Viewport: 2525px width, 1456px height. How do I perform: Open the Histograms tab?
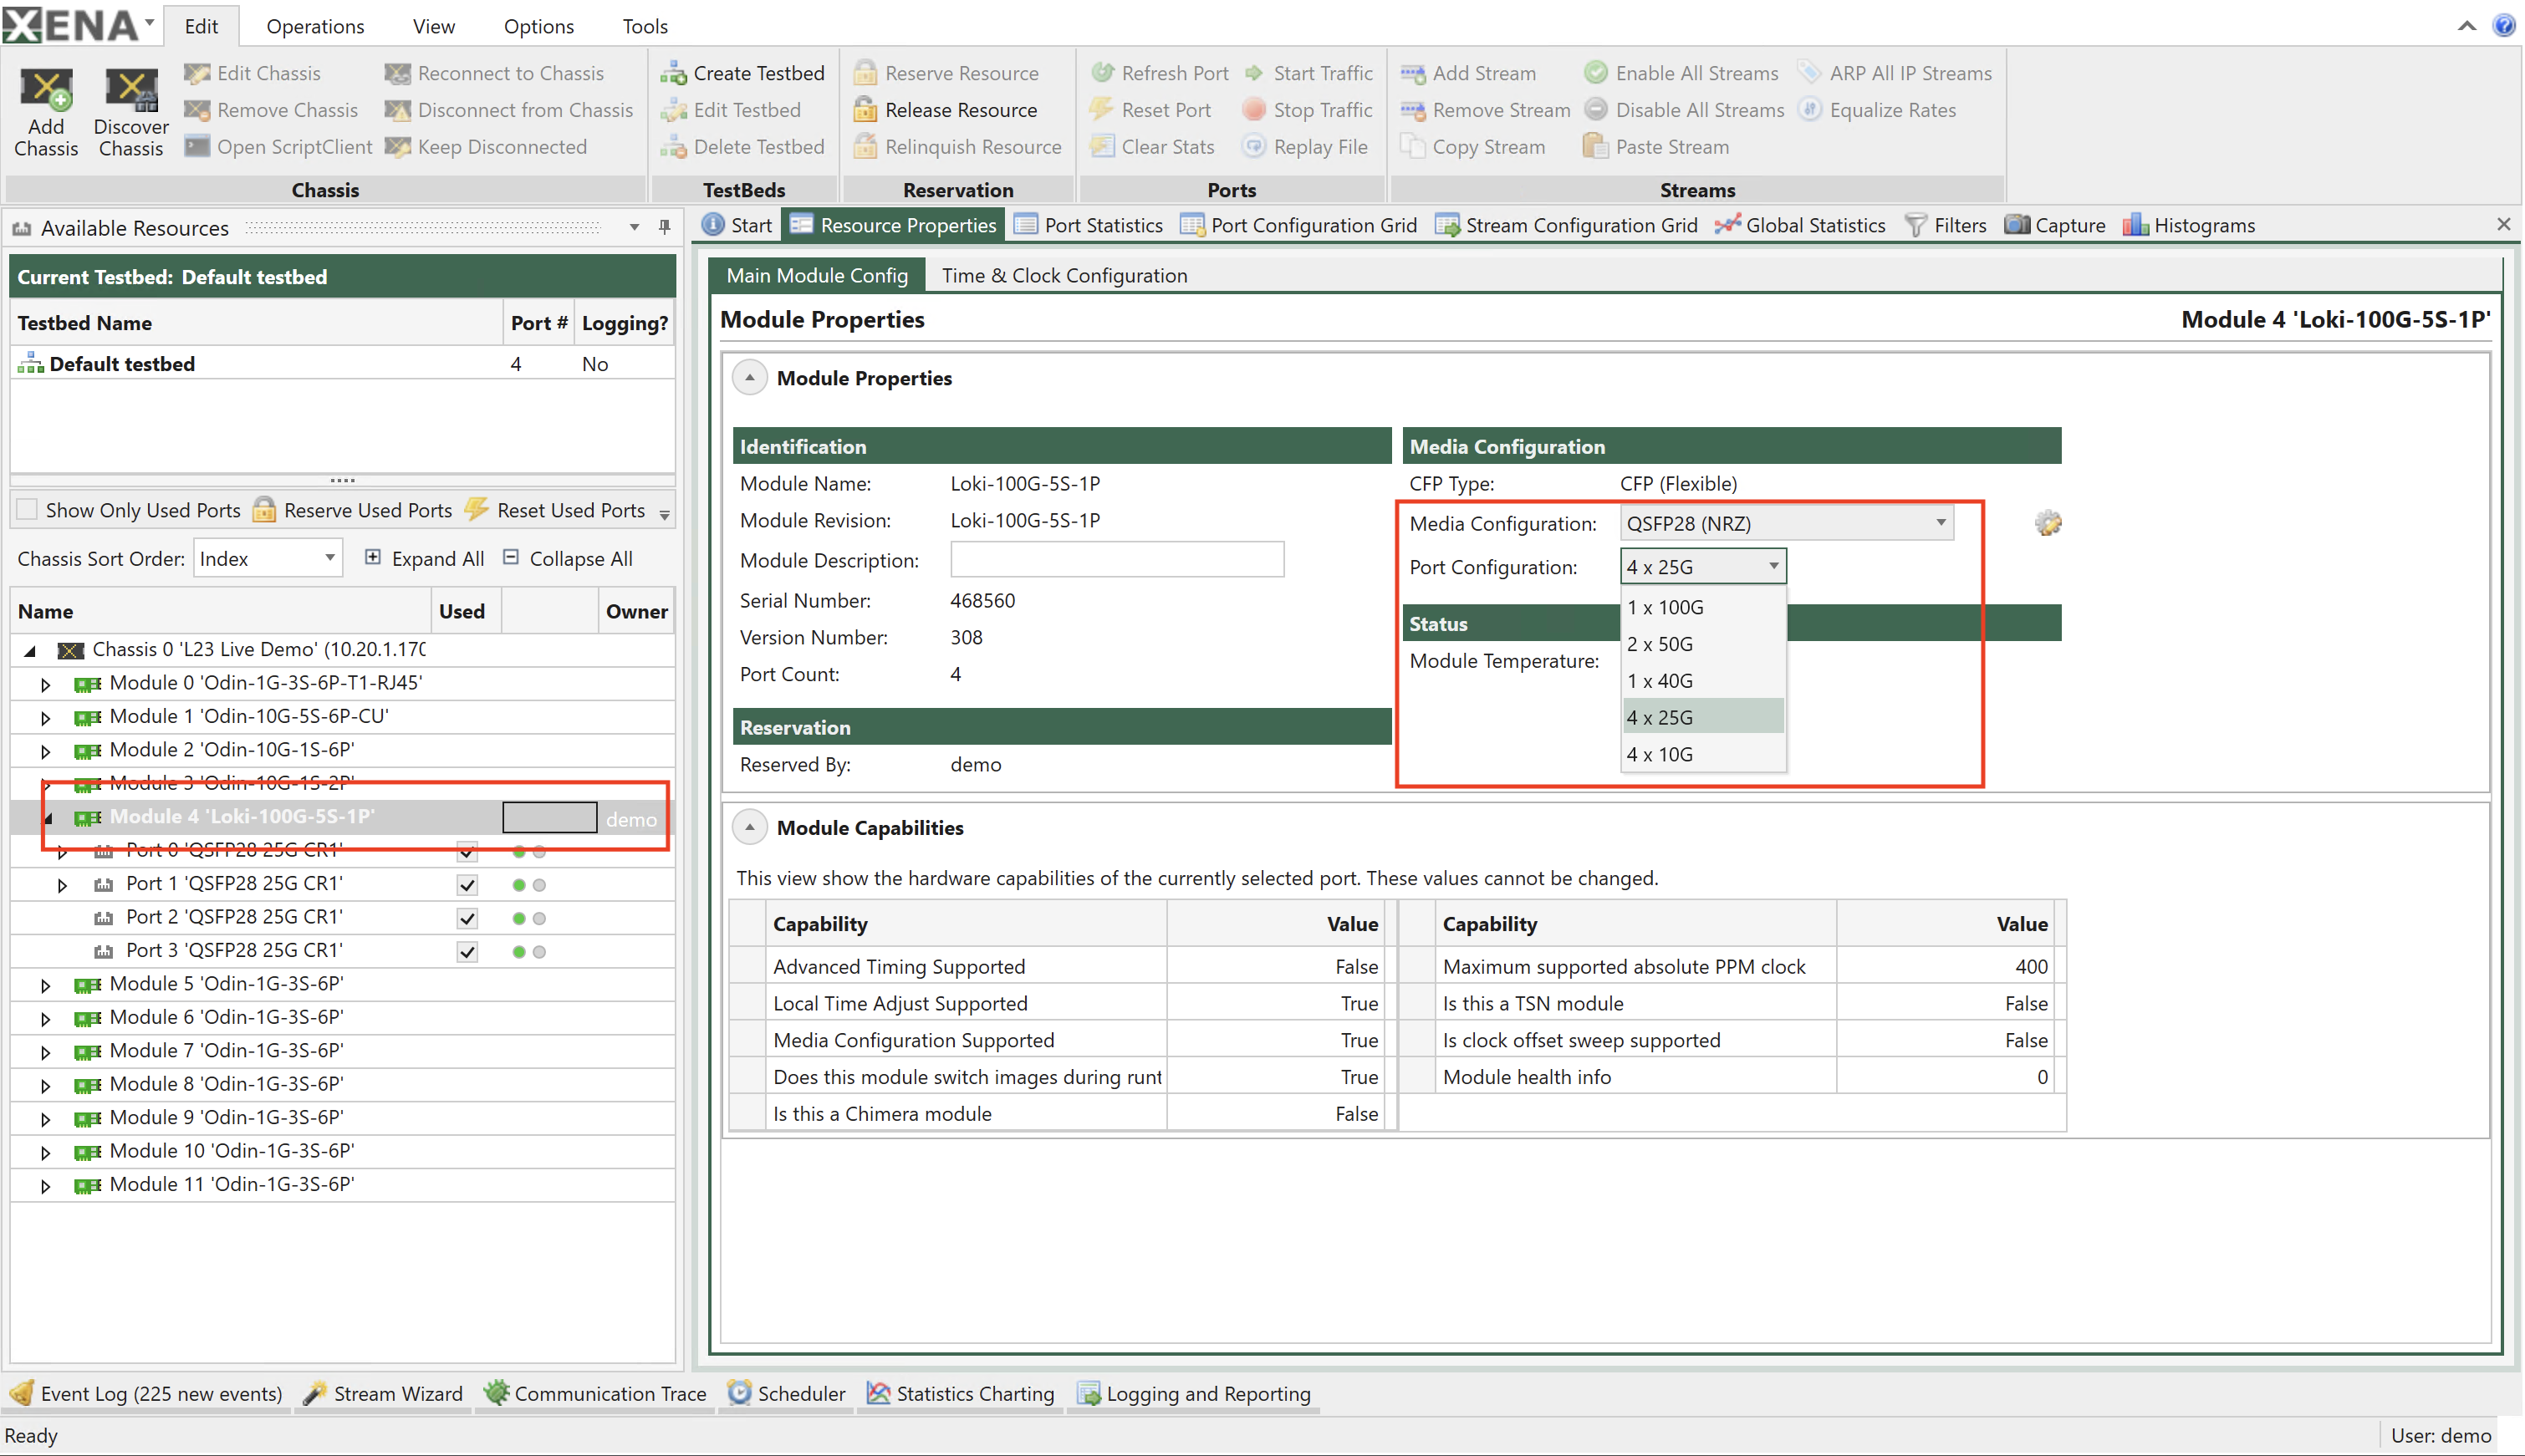coord(2190,225)
